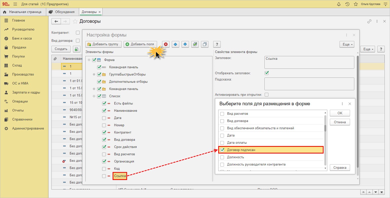Open the favorites star in the title bar

point(355,4)
